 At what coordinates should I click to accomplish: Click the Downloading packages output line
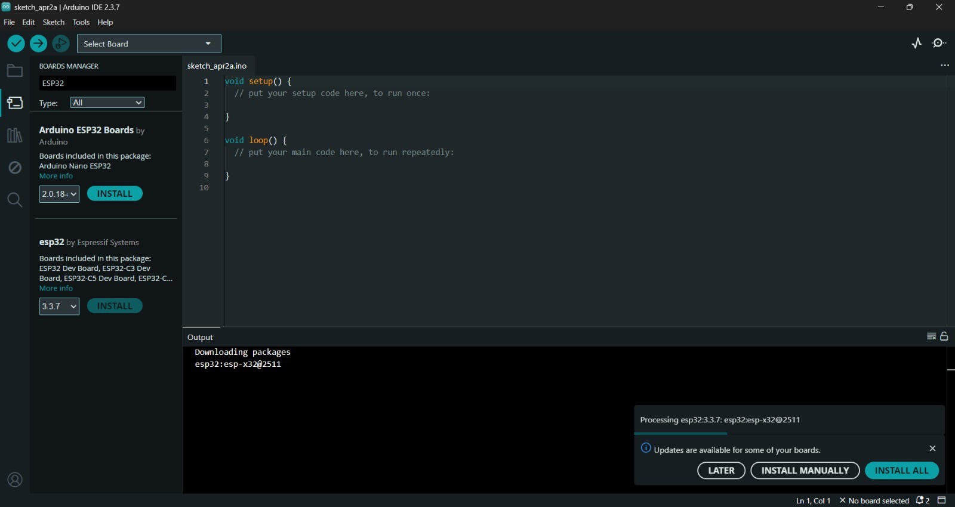click(242, 352)
